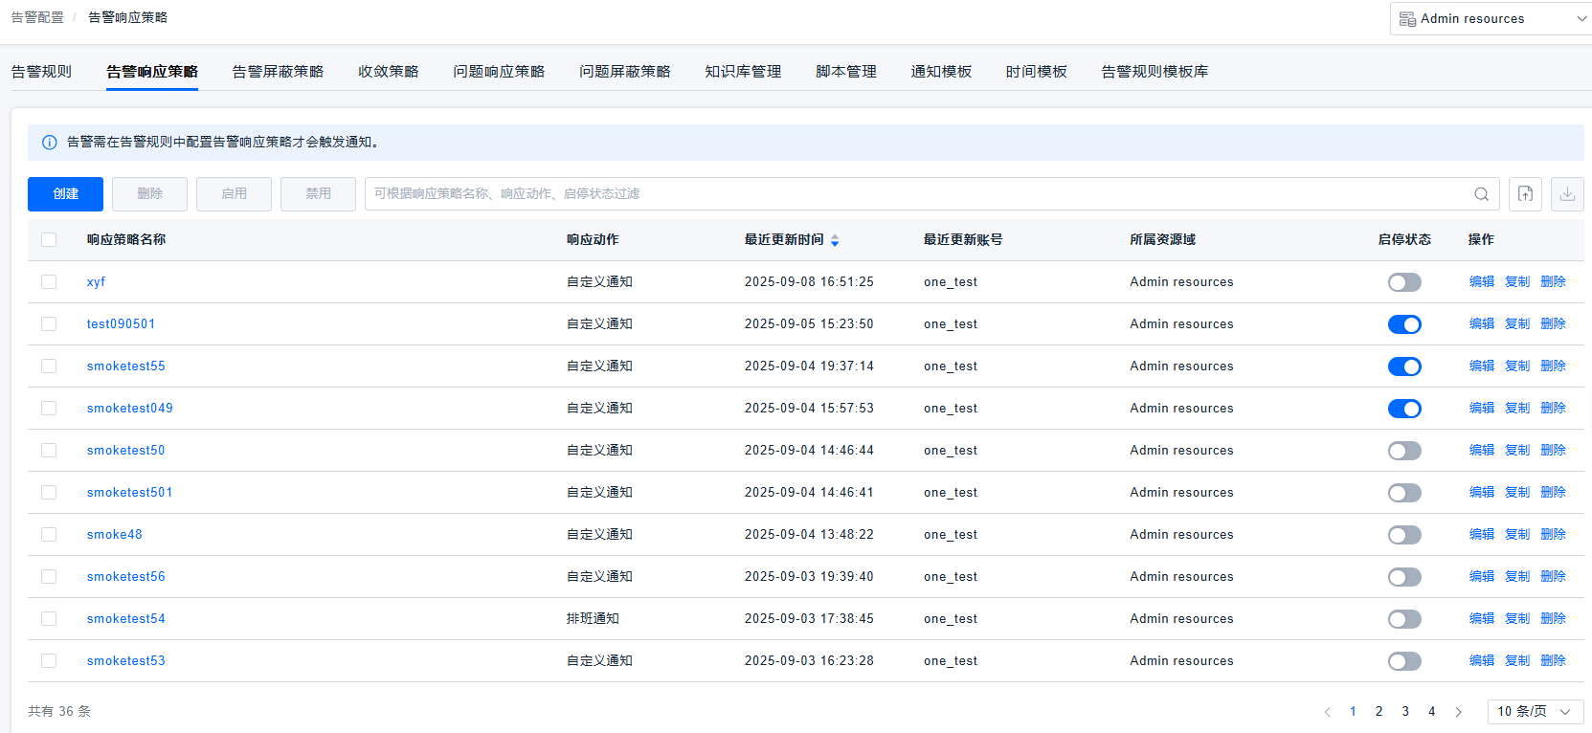
Task: Expand the 10 条/页 page size selector
Action: 1535,712
